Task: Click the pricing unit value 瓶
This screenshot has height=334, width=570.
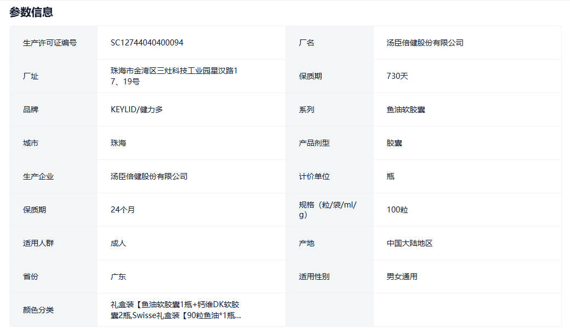Action: [390, 176]
